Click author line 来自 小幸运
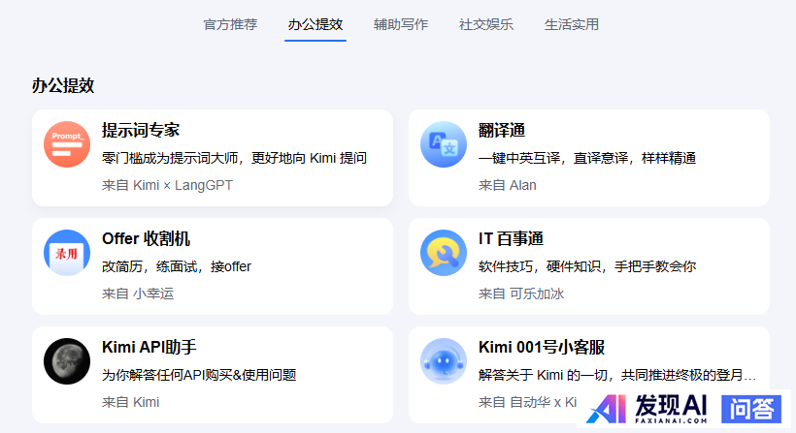This screenshot has width=796, height=433. click(138, 294)
